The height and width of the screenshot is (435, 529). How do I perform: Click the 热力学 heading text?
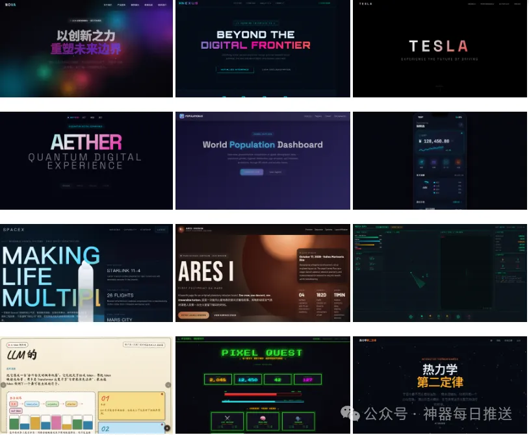point(440,369)
